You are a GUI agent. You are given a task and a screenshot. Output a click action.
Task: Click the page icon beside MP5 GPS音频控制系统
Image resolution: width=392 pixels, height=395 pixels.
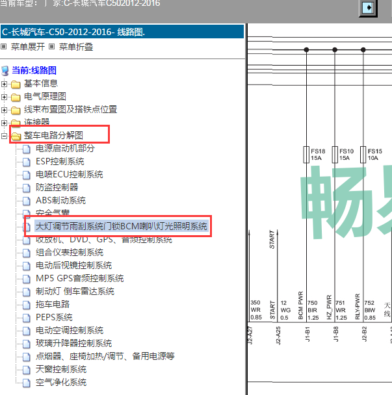27,279
